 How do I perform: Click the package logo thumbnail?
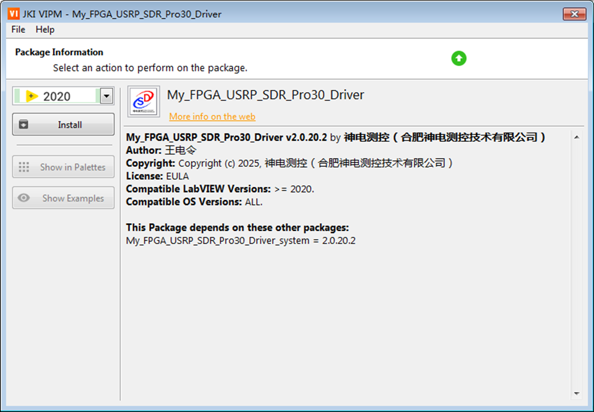click(x=144, y=101)
